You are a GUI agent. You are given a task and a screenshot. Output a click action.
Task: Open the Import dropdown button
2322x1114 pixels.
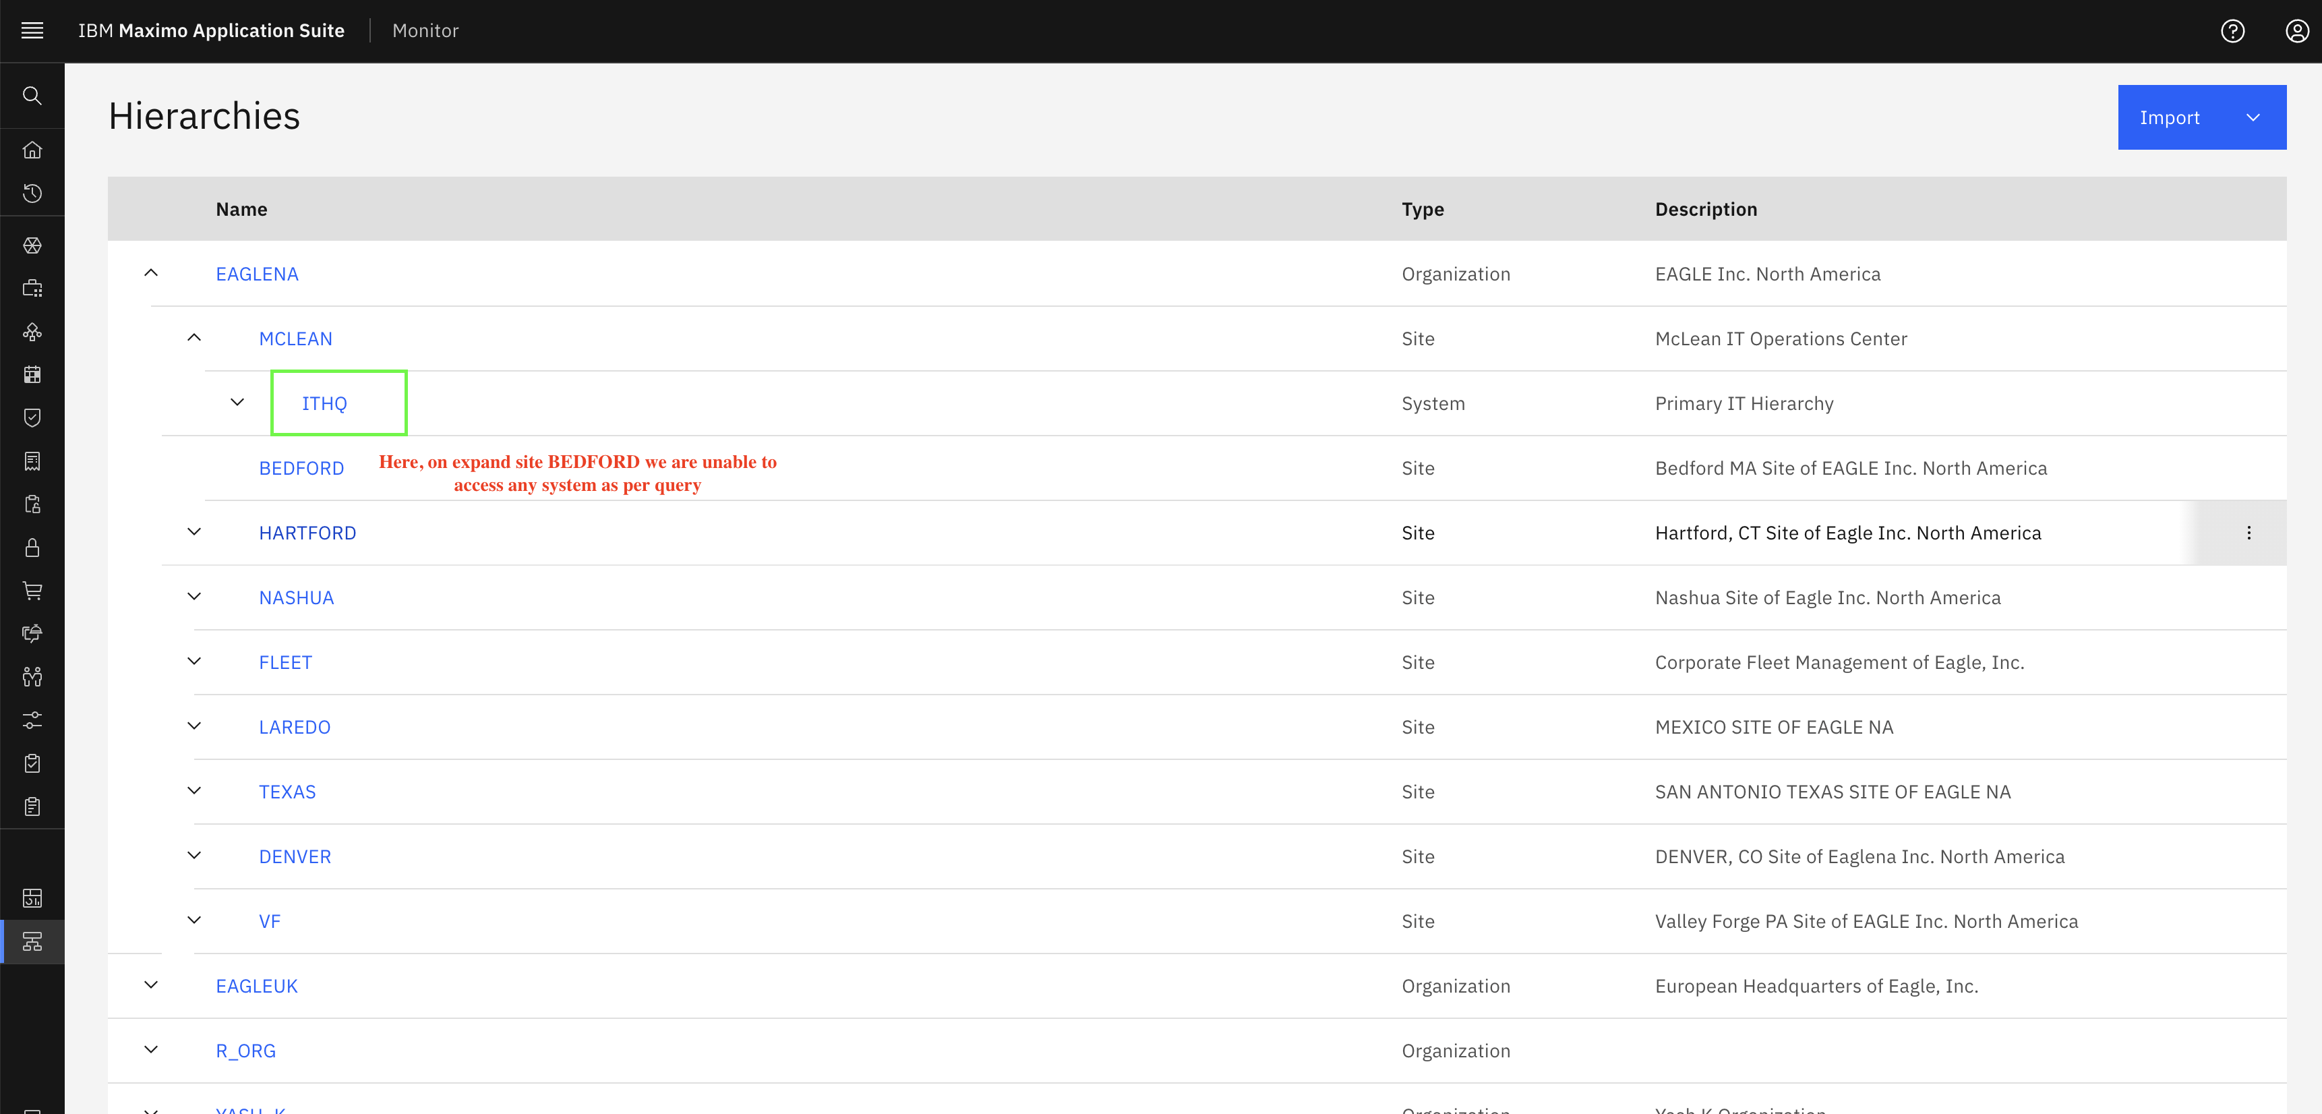point(2201,117)
